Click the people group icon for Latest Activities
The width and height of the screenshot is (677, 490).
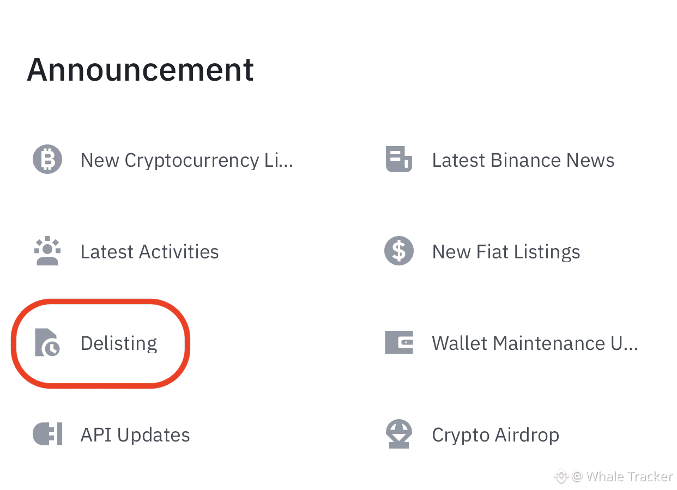coord(47,251)
